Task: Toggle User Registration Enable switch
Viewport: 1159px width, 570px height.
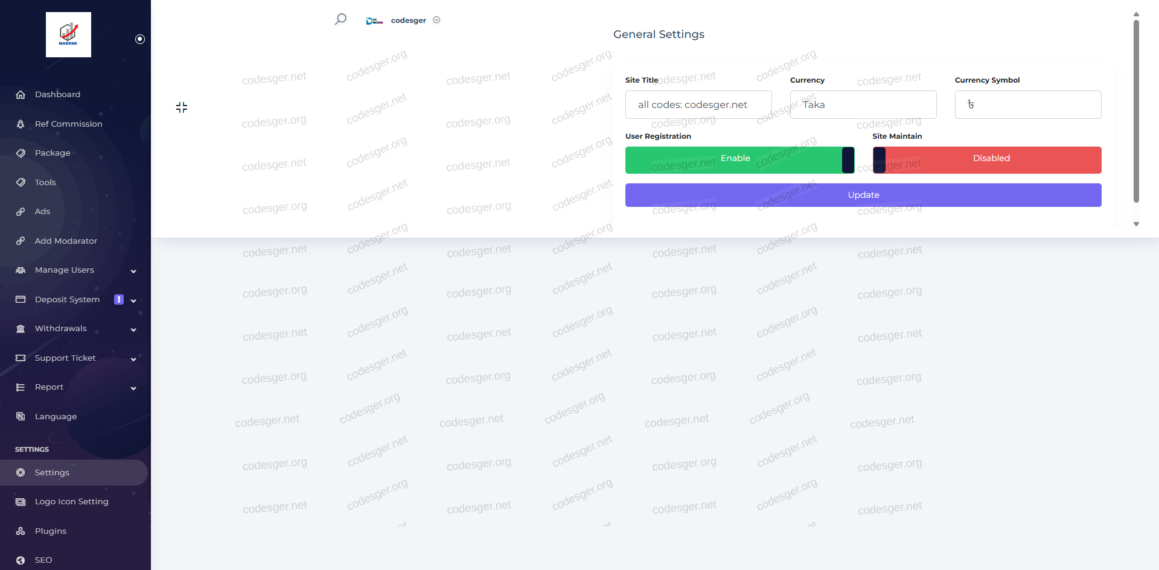Action: [x=739, y=160]
